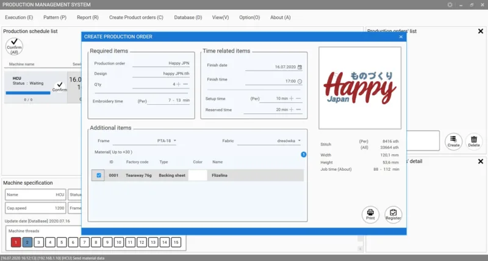
Task: Select machine thread 10
Action: (119, 242)
